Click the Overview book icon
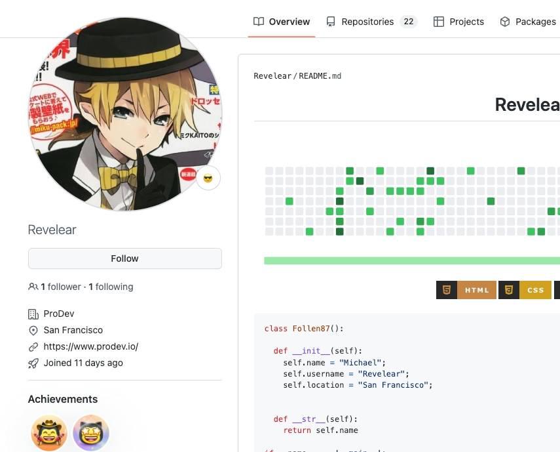This screenshot has width=560, height=452. pos(259,22)
